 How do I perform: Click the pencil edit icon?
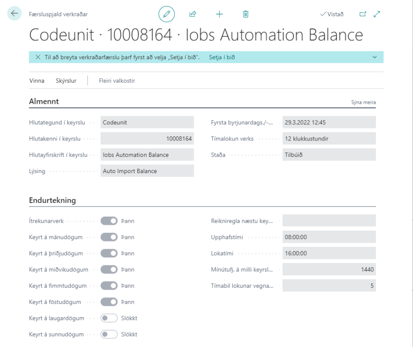pyautogui.click(x=167, y=14)
